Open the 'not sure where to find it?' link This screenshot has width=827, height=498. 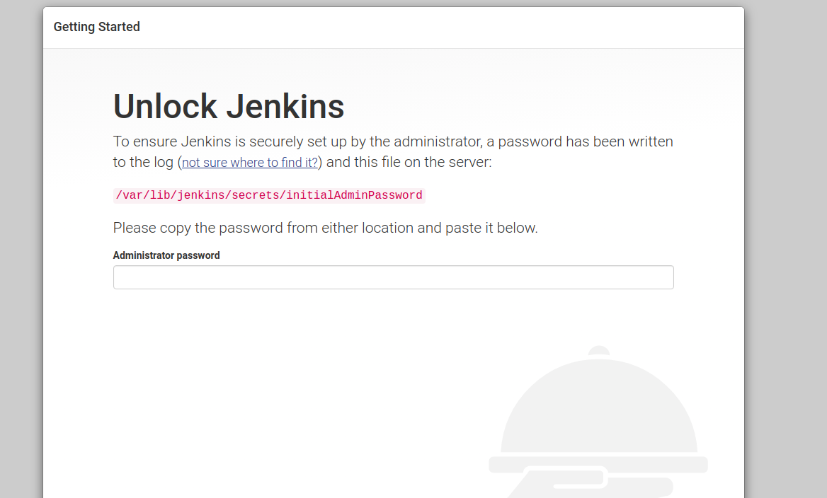[x=249, y=162]
